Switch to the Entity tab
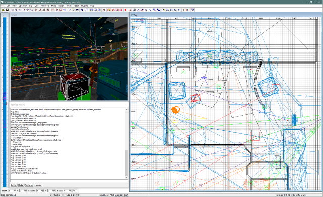This screenshot has width=323, height=197. (x=14, y=185)
